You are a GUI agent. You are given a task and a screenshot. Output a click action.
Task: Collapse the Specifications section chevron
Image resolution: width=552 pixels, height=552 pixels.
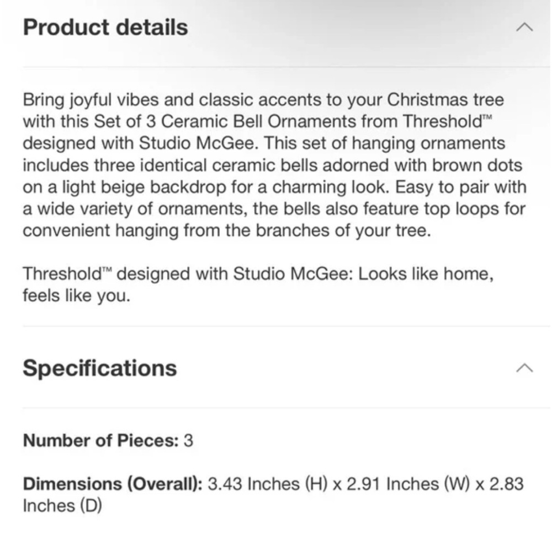[x=524, y=368]
